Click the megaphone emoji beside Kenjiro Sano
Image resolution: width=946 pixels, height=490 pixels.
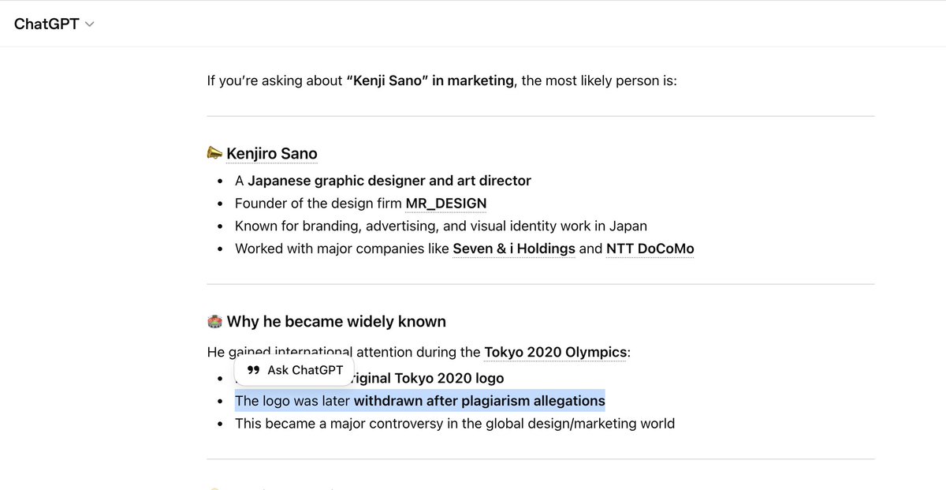214,153
